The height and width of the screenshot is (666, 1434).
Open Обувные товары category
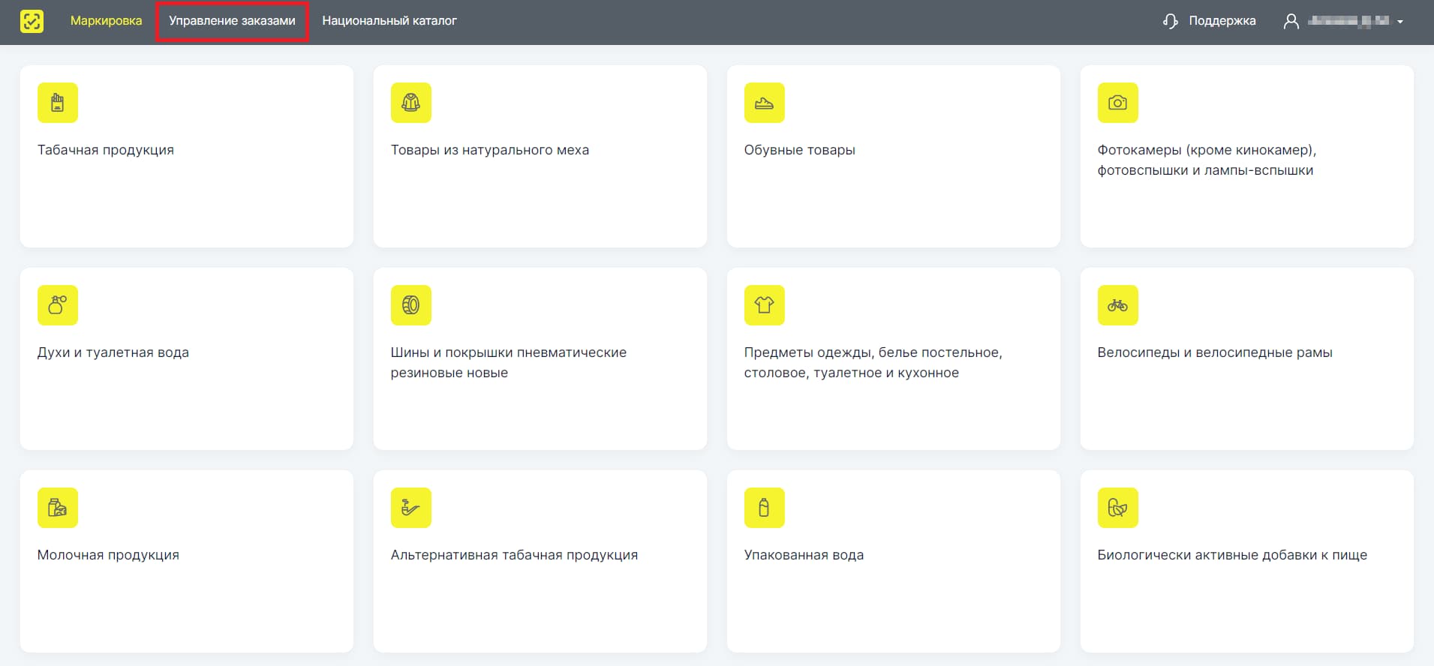pyautogui.click(x=894, y=156)
